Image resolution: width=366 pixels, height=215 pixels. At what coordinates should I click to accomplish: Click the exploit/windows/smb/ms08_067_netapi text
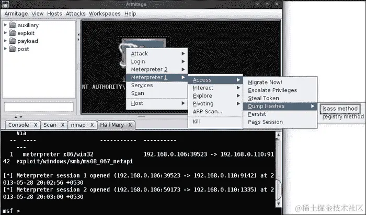click(x=74, y=161)
